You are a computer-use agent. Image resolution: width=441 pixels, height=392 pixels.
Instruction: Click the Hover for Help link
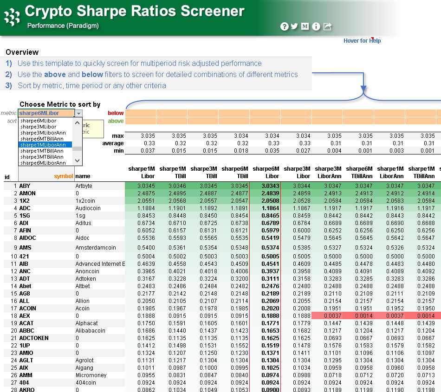point(362,40)
